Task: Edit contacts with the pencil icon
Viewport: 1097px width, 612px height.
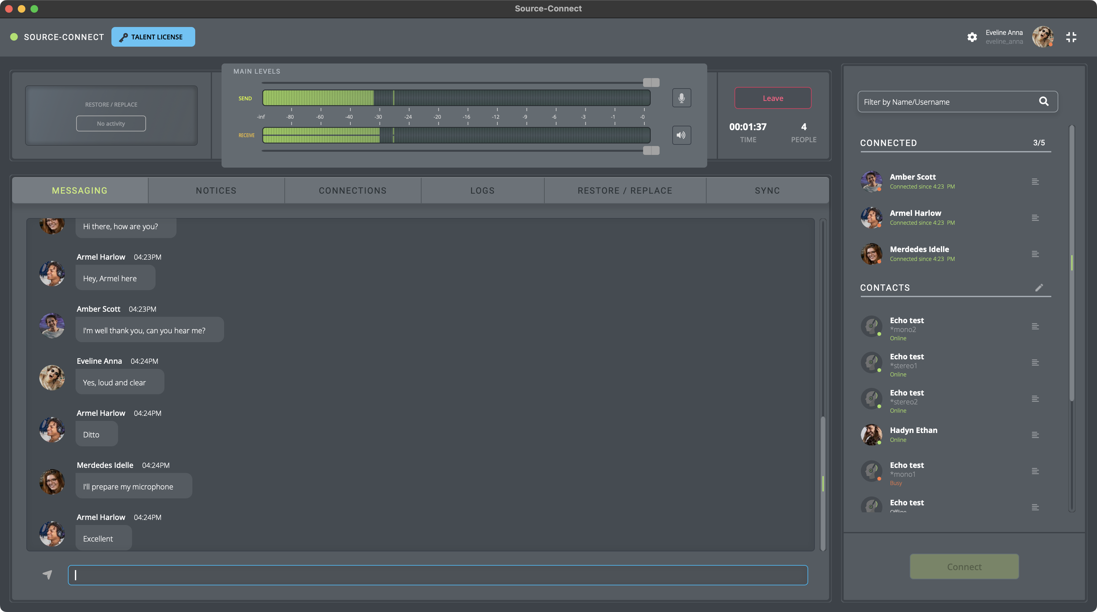Action: 1039,288
